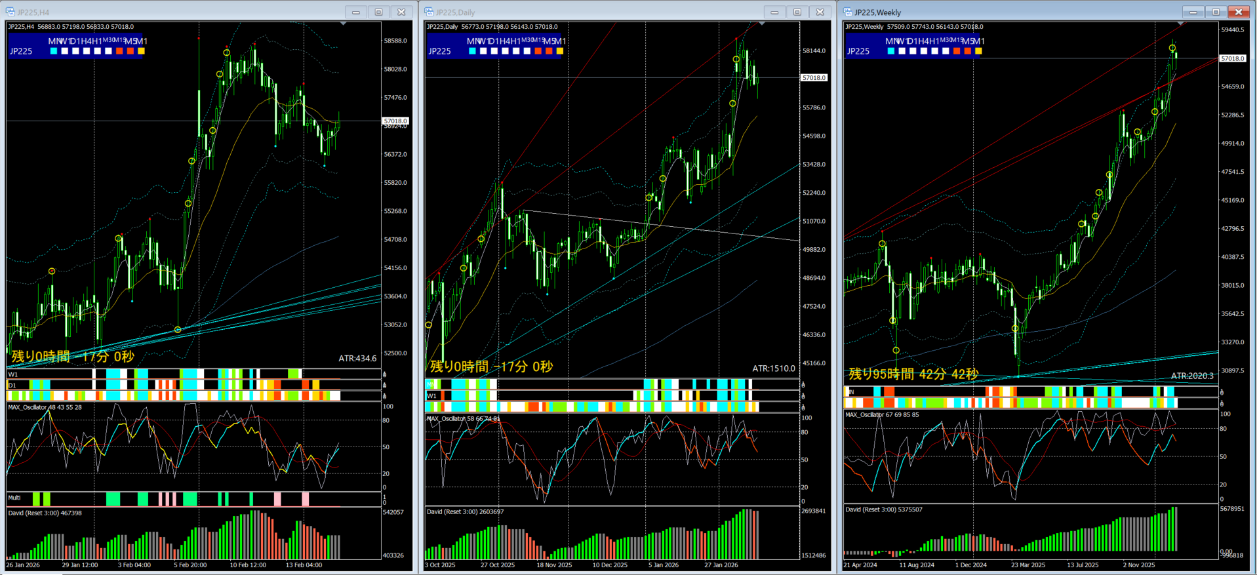Click scale icon beside MN row in Weekly window
Viewport: 1257px width, 575px height.
(x=1222, y=392)
